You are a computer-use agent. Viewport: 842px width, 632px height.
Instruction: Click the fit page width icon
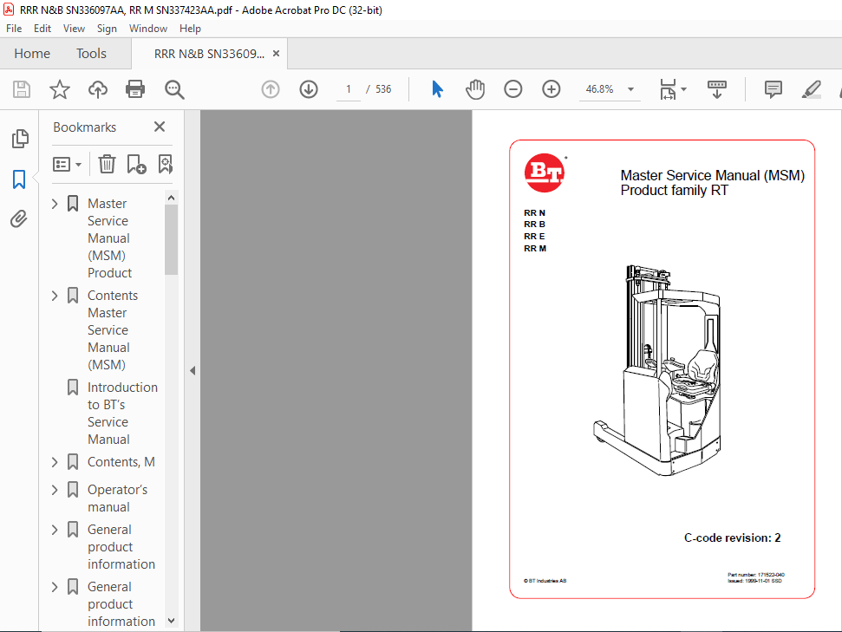point(668,89)
